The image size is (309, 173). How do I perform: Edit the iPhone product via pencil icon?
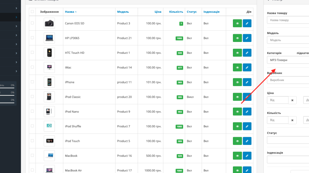click(247, 82)
